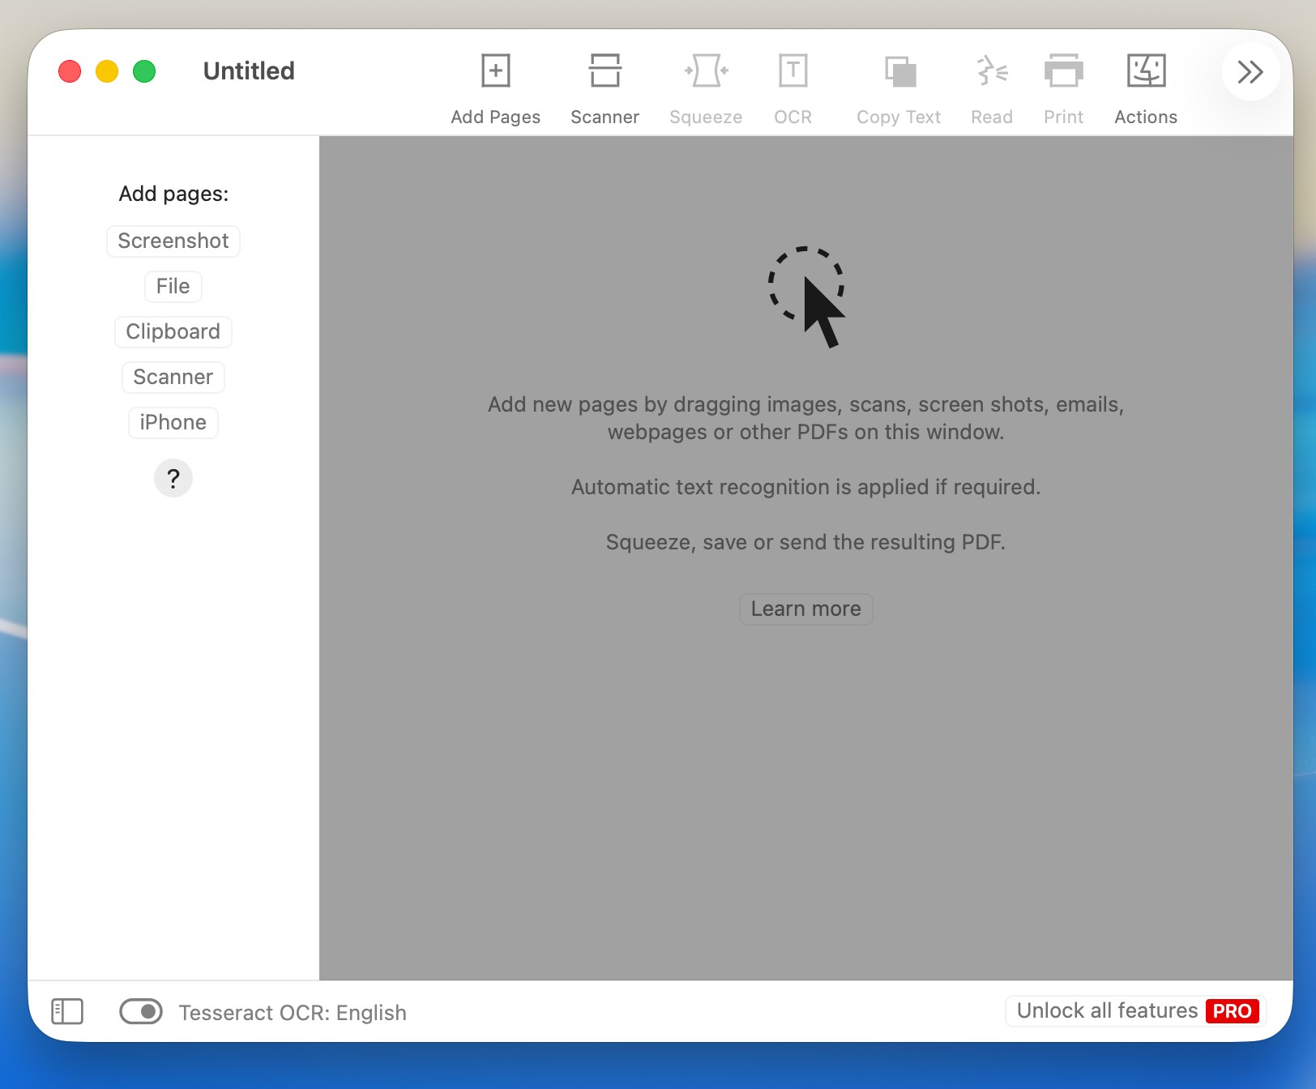This screenshot has width=1316, height=1089.
Task: Click the Learn more button
Action: 805,609
